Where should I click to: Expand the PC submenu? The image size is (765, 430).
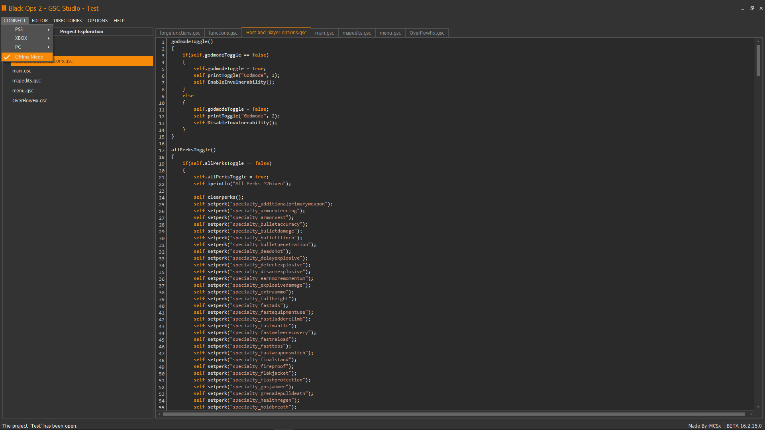(x=27, y=47)
